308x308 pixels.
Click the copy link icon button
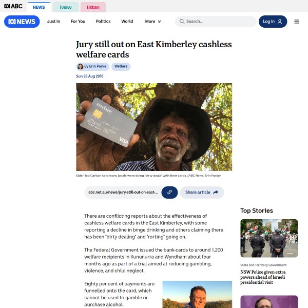169,192
